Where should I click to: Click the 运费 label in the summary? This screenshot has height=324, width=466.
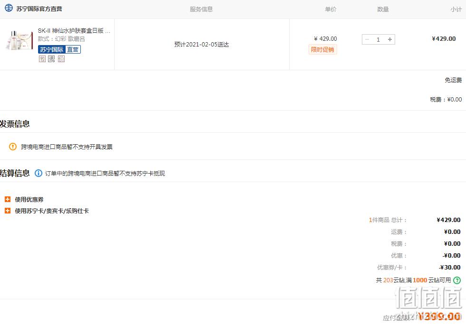click(x=399, y=232)
